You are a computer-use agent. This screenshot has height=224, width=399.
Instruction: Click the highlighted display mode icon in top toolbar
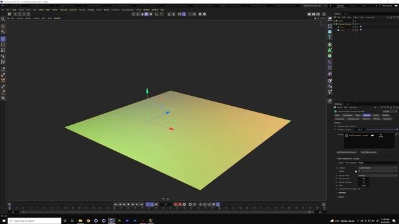point(147,14)
